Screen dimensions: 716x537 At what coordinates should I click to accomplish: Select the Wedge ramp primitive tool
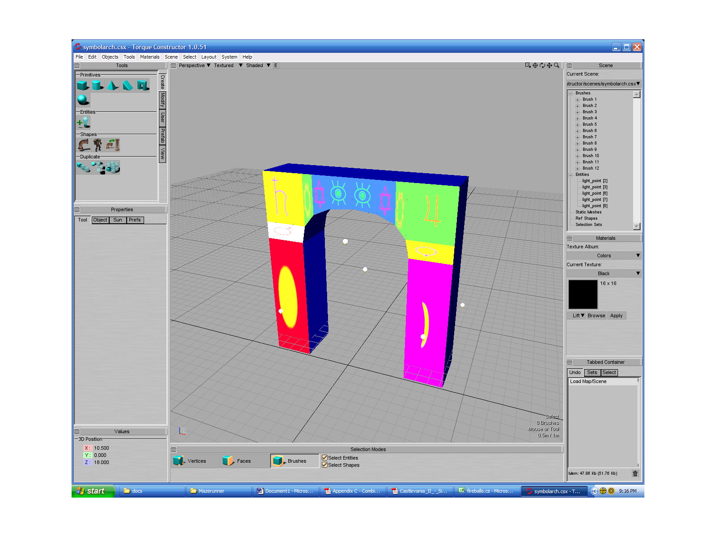click(x=128, y=85)
